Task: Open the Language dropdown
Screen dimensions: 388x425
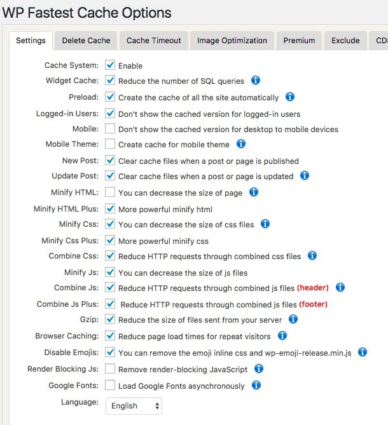Action: (x=134, y=405)
